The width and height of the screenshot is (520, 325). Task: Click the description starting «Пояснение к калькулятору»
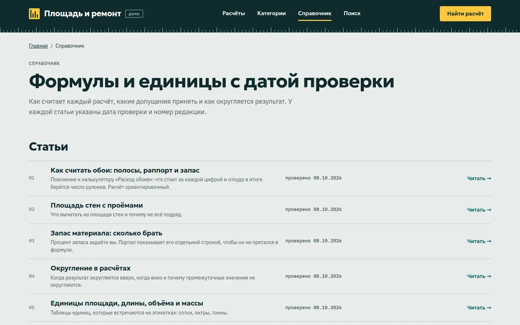click(156, 183)
